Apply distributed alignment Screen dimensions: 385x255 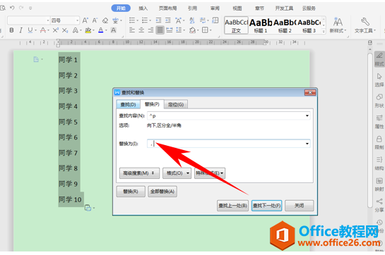pos(170,30)
